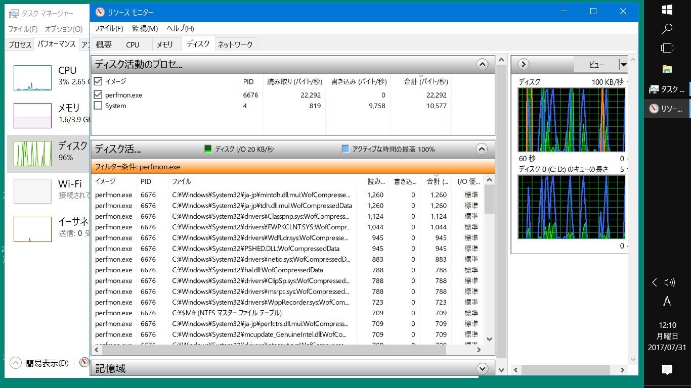Open the Monitor menu in Resource Monitor
Screen dimensions: 691x388
(145, 28)
